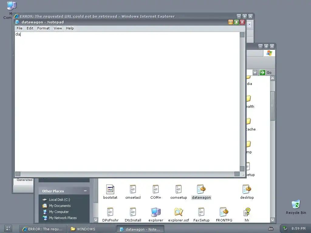Screen dimensions: 311x233
Task: Minimize the datawagon Notepad window
Action: (231, 22)
